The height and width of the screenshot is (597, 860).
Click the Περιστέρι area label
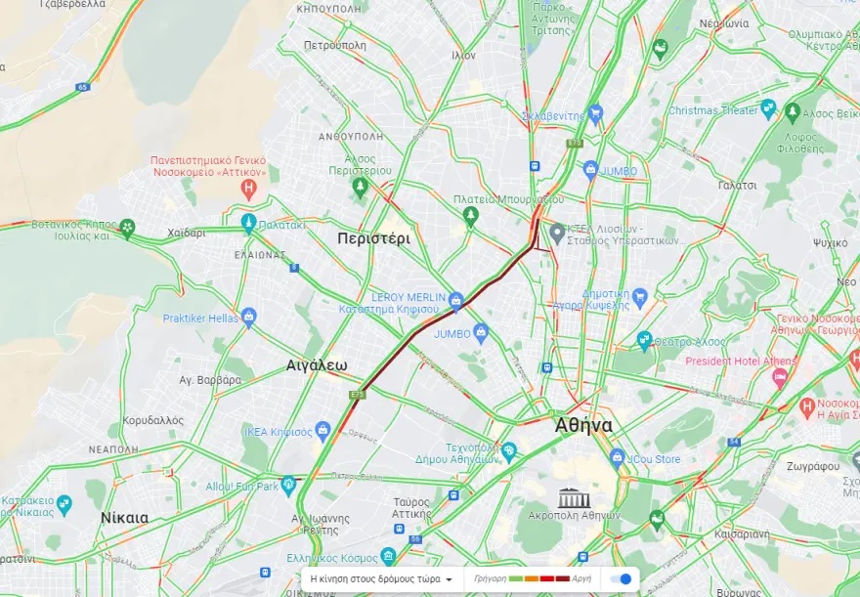pyautogui.click(x=373, y=238)
